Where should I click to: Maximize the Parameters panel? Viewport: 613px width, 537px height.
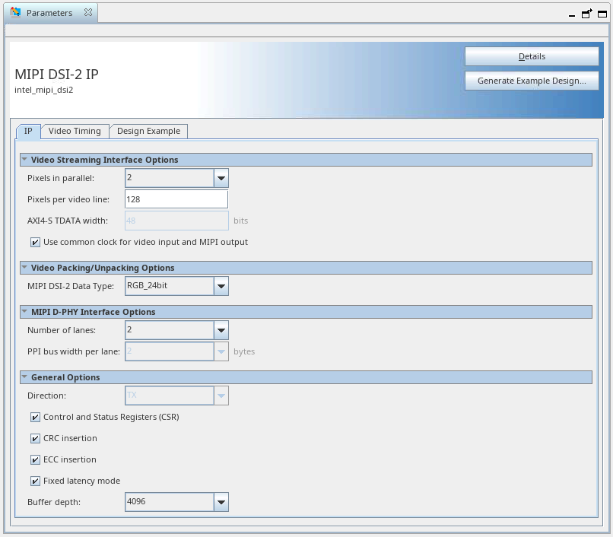[602, 14]
